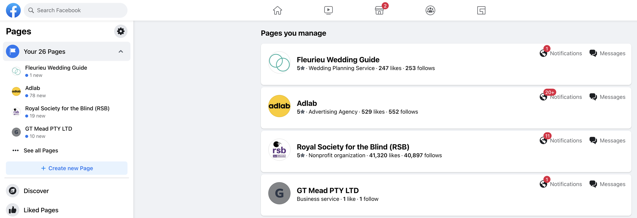Open Royal Society for the Blind page title
Screen dimensions: 637x218
[353, 147]
